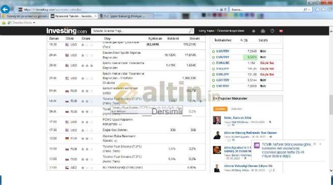Open the browser search provider dropdown arrow
Screen dimensions: 333x185
coord(309,10)
